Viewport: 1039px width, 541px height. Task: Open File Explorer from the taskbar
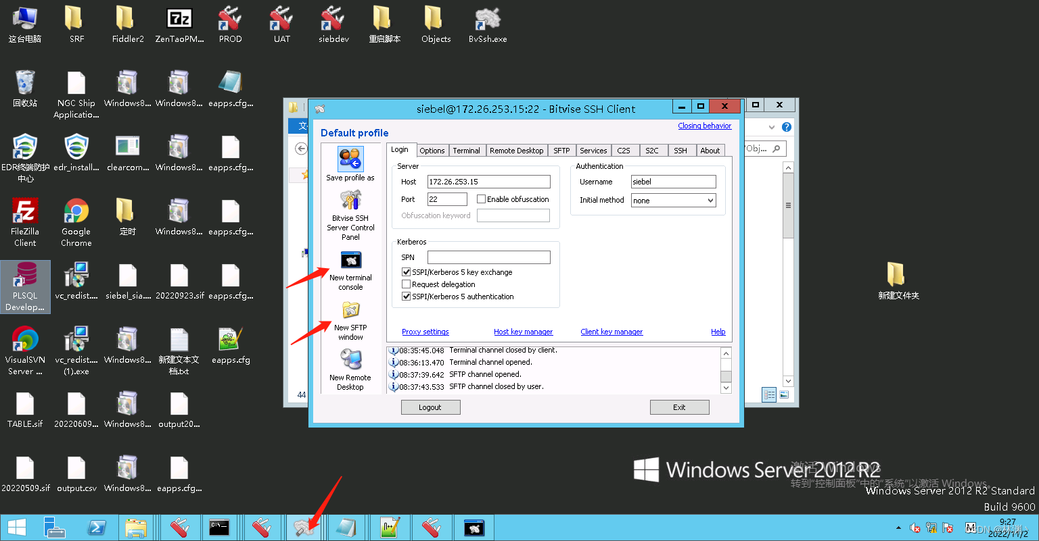[137, 527]
